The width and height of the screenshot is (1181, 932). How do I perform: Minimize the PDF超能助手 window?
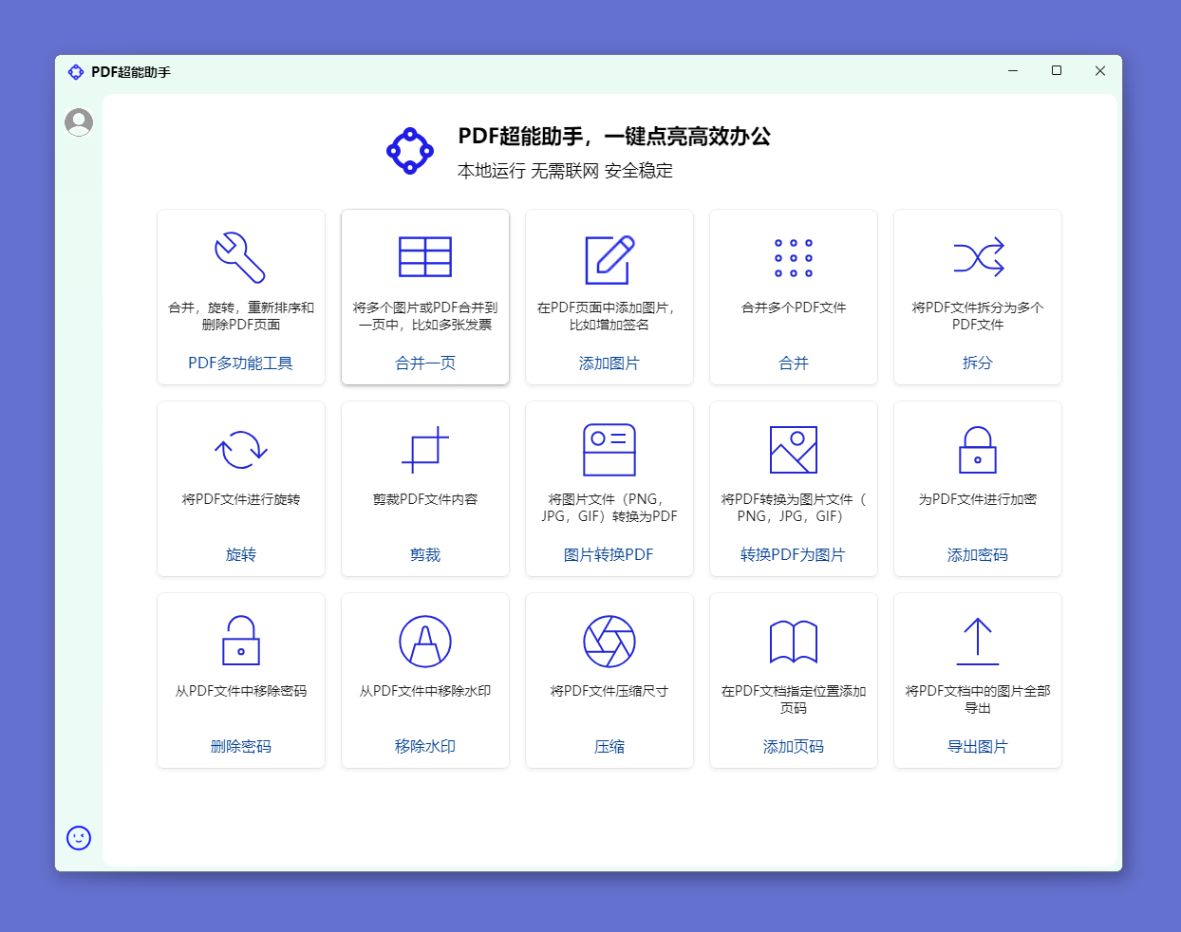pos(1013,71)
